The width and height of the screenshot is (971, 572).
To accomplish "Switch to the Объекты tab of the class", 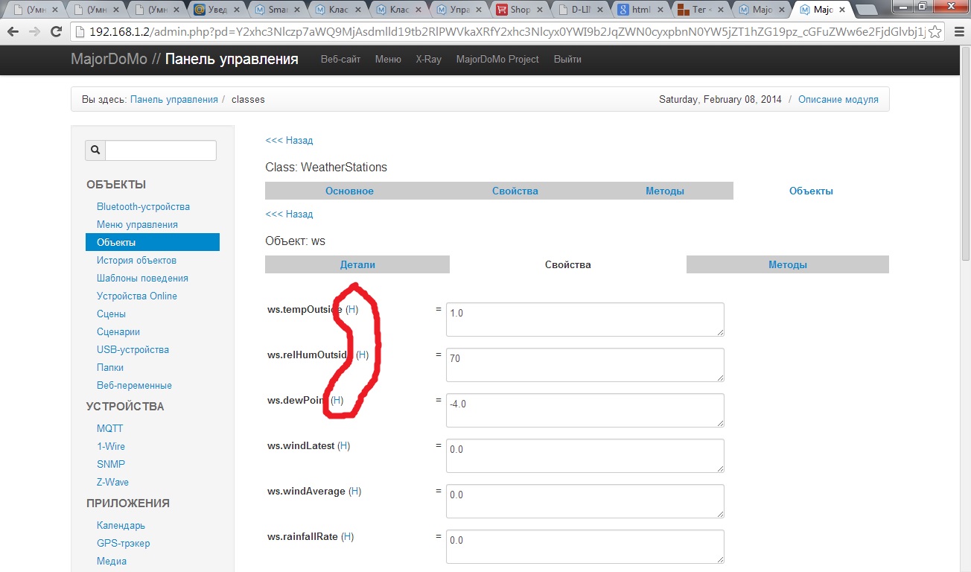I will (x=811, y=191).
